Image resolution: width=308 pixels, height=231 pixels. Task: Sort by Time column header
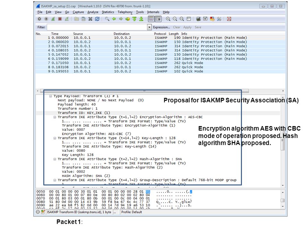[x=55, y=34]
